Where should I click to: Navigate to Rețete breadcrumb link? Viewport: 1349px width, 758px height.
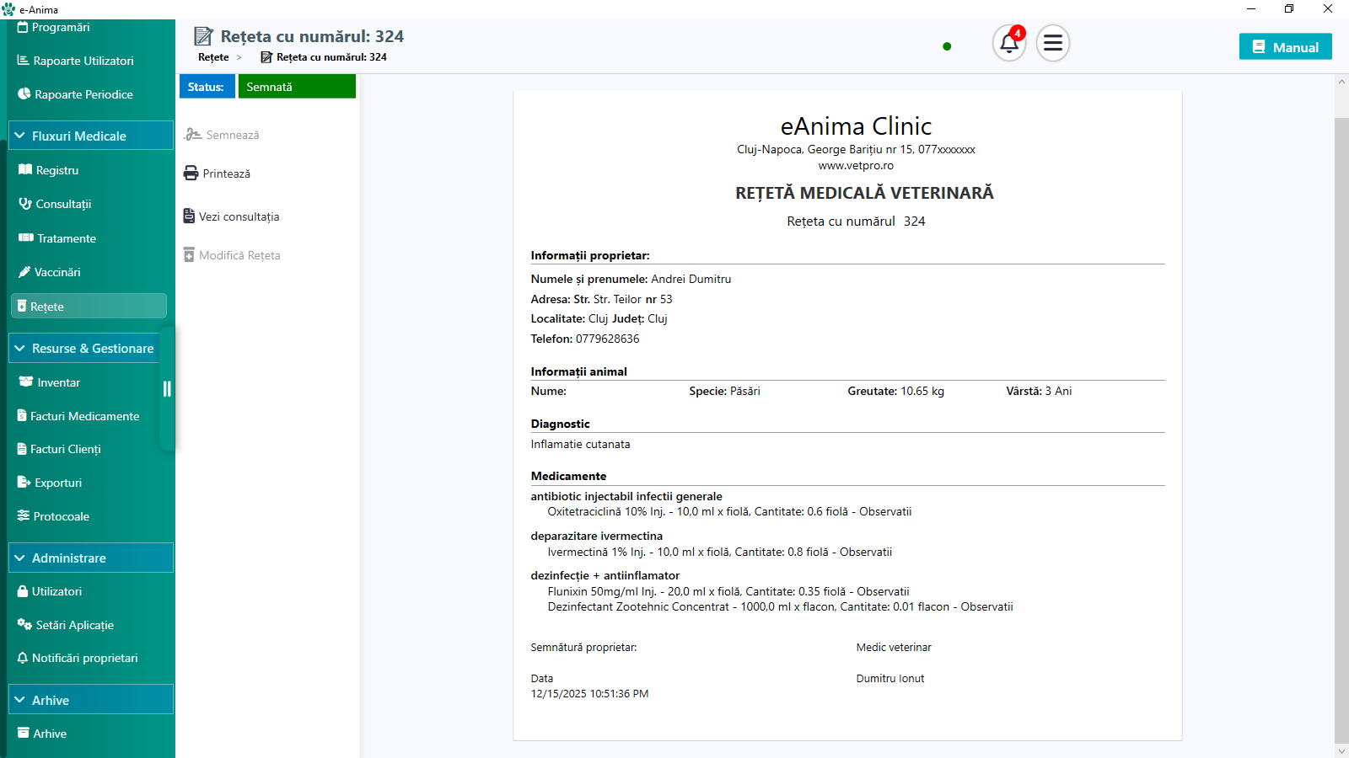[213, 57]
